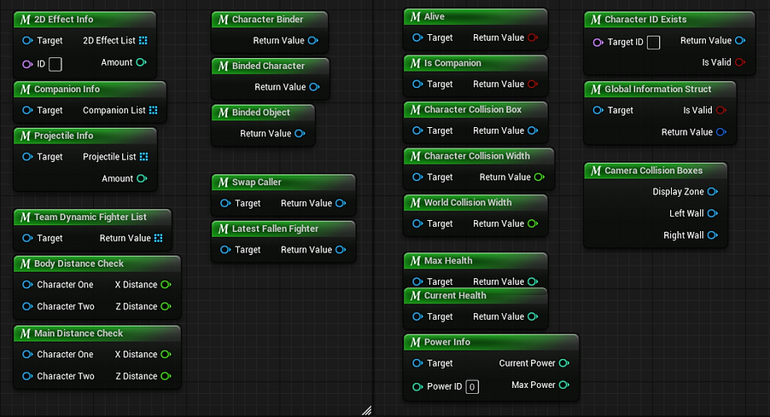Click Character One pin on Main Distance Check
The image size is (770, 417).
pyautogui.click(x=27, y=354)
